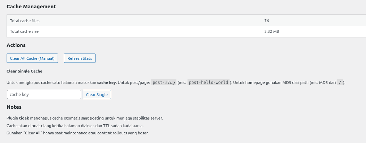Click the cache files count value 76

click(x=266, y=21)
